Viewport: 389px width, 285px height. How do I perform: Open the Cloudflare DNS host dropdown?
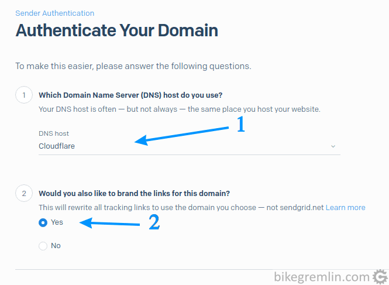pyautogui.click(x=190, y=146)
